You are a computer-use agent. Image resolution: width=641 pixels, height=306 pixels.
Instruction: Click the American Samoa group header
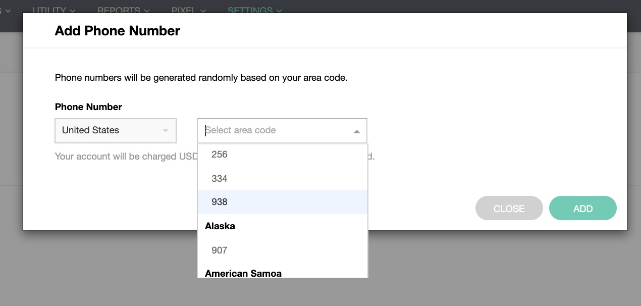243,273
